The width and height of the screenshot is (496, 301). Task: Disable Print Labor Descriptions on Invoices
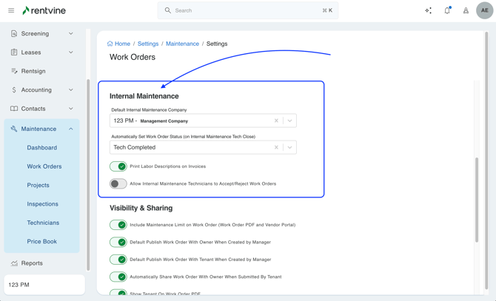tap(118, 166)
